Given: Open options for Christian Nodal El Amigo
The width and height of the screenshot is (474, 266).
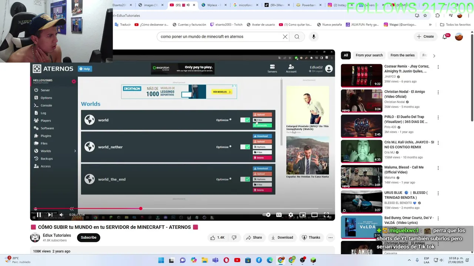Looking at the screenshot, I should point(438,92).
